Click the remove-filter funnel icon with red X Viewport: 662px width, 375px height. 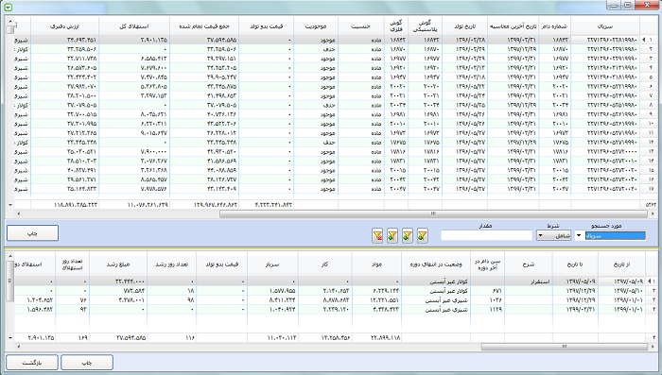point(377,235)
